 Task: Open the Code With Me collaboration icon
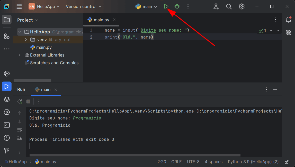click(216, 7)
